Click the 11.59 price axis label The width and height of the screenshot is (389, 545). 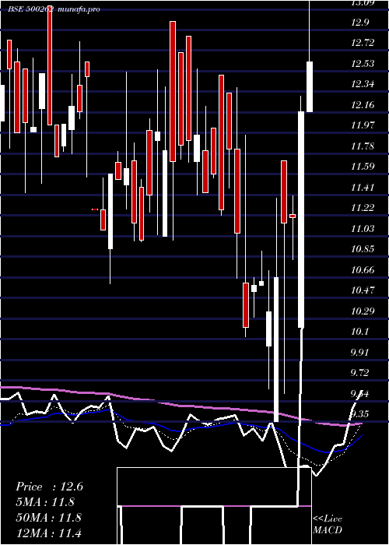click(363, 166)
